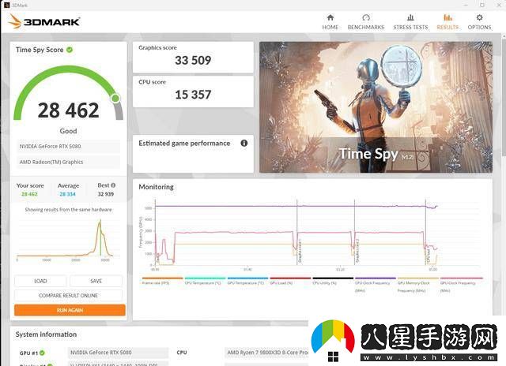This screenshot has width=506, height=366.
Task: Click the Average score 28 334
Action: point(67,194)
